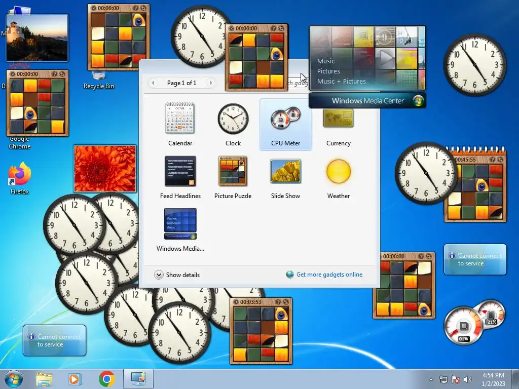Go to the next gadget gallery page

[210, 83]
